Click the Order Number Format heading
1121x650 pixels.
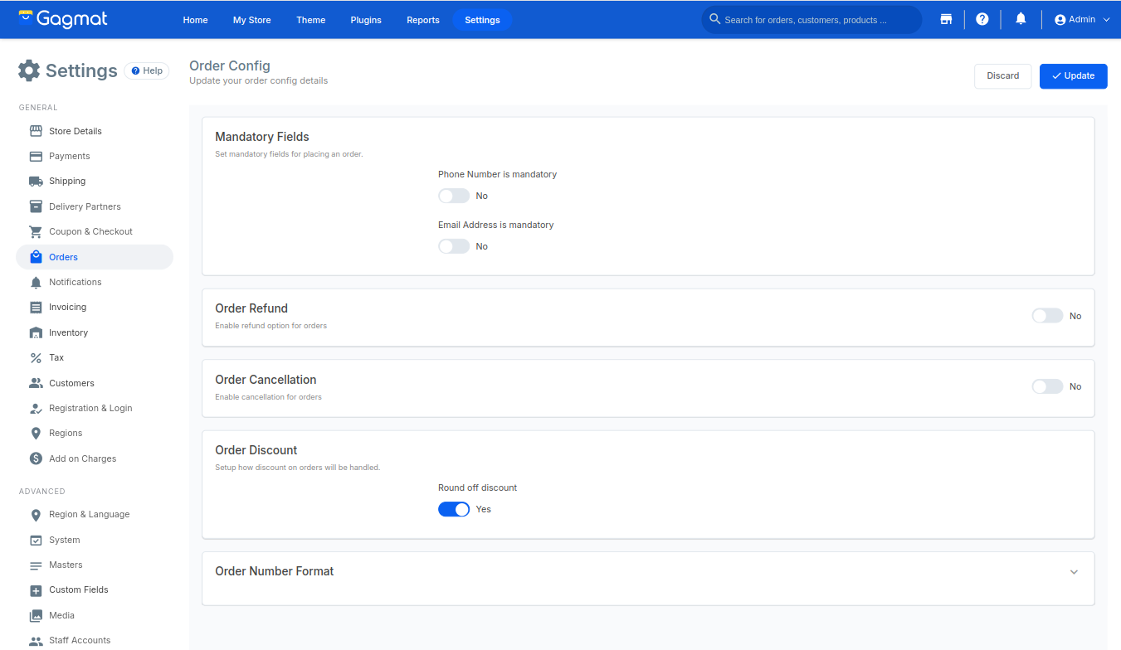[275, 571]
